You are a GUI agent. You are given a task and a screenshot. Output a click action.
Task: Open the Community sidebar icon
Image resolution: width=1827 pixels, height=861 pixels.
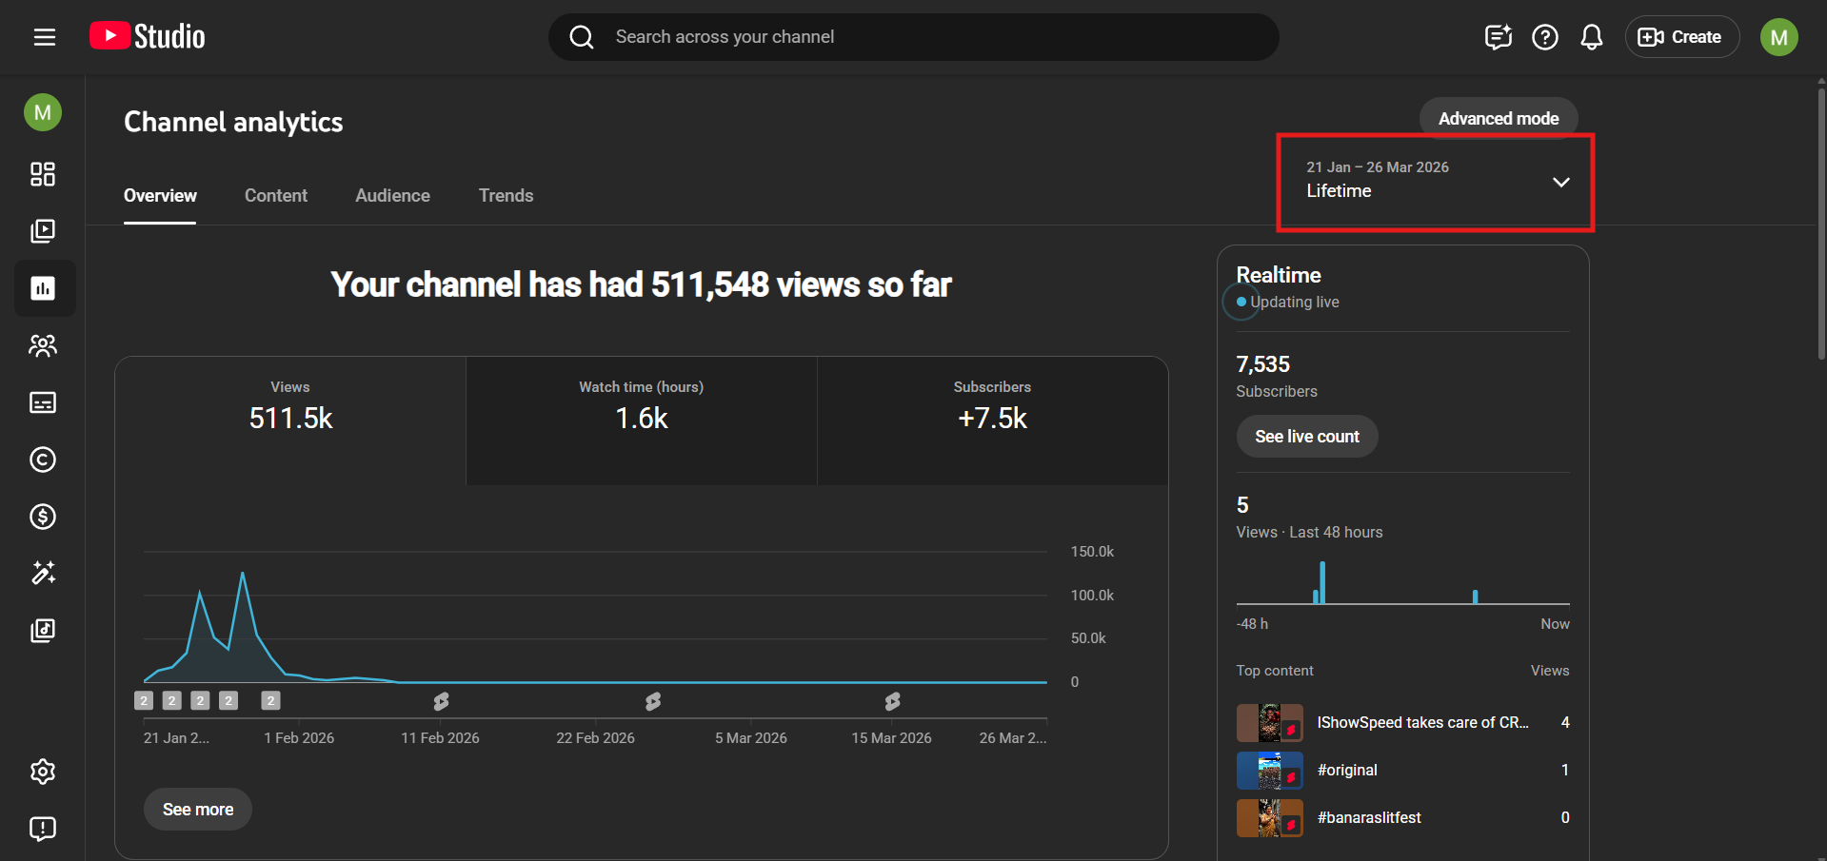click(x=43, y=345)
